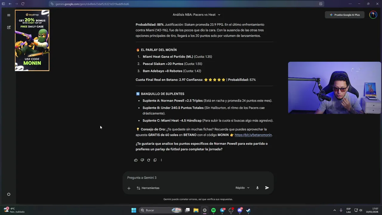The width and height of the screenshot is (382, 215).
Task: Click the 'EL PARLAY DEL MONÍN' heading
Action: pyautogui.click(x=159, y=50)
